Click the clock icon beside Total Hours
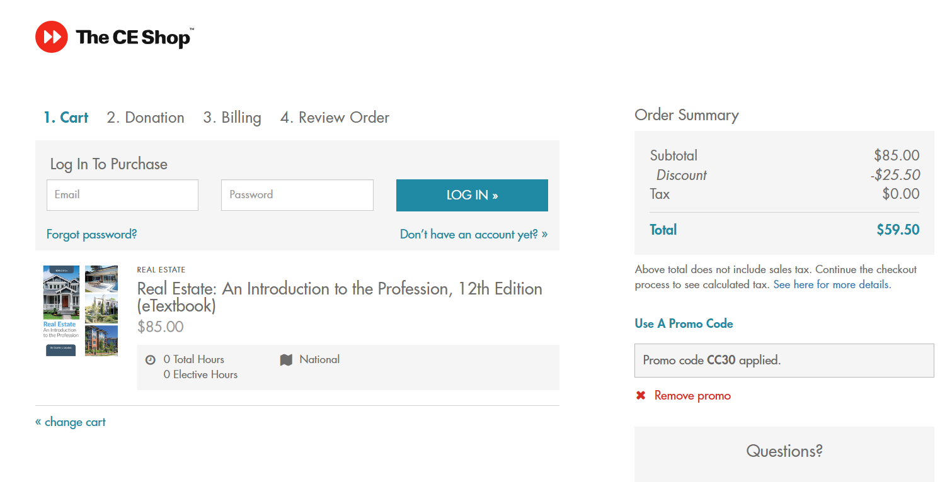Screen dimensions: 940x482 [x=150, y=359]
